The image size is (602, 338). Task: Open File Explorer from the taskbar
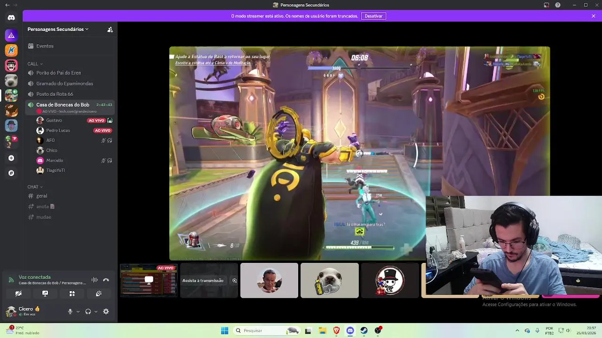322,330
